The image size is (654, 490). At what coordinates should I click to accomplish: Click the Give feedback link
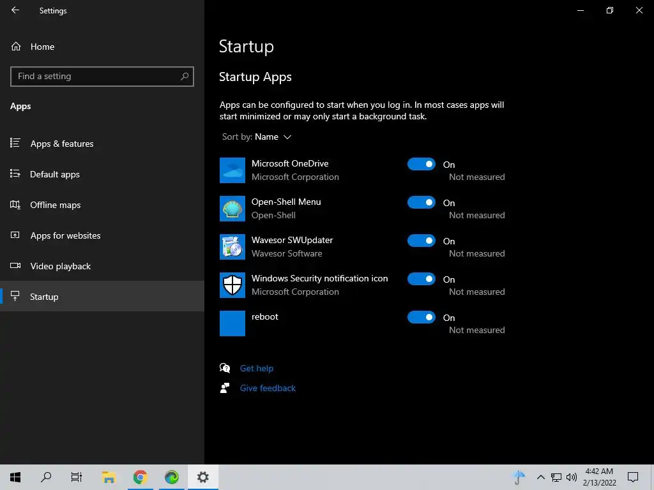pos(268,388)
